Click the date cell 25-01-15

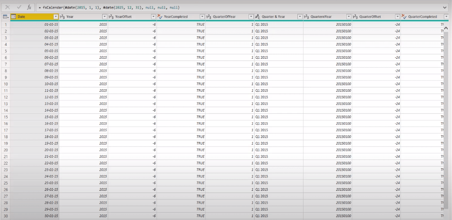click(x=35, y=183)
